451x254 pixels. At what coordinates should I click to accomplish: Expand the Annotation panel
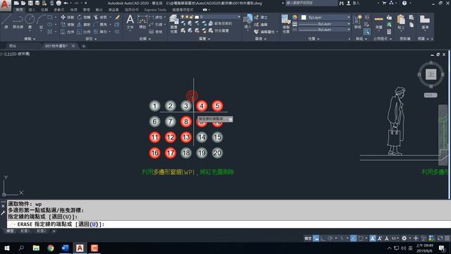145,39
